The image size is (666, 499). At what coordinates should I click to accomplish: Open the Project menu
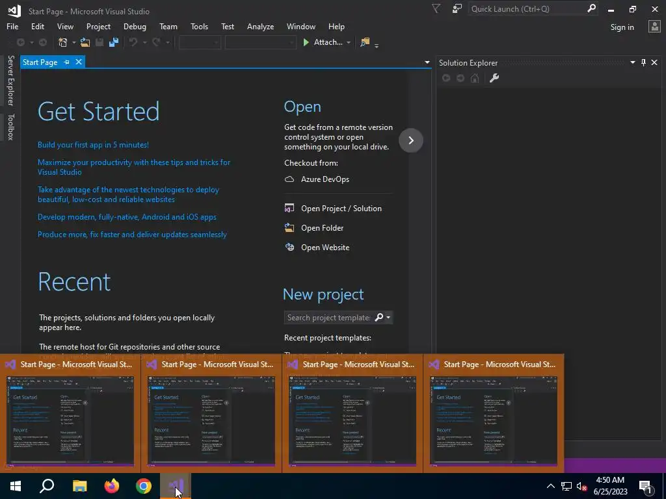click(x=98, y=26)
